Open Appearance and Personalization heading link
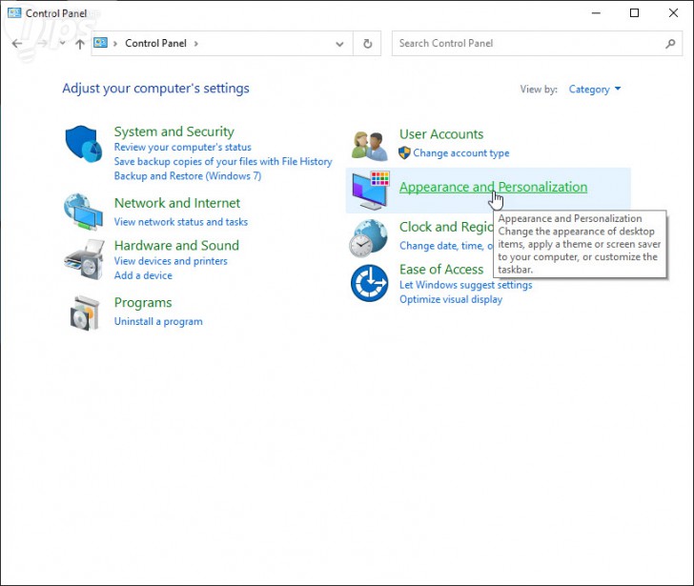Screen dimensions: 694x586 [x=493, y=187]
